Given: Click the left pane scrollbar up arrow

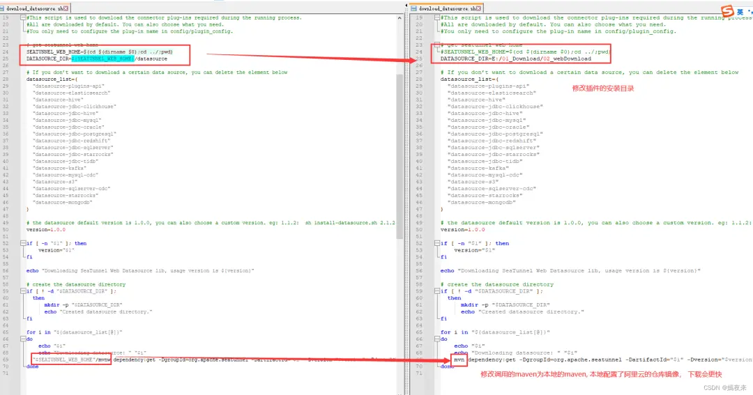Looking at the screenshot, I should tap(400, 18).
